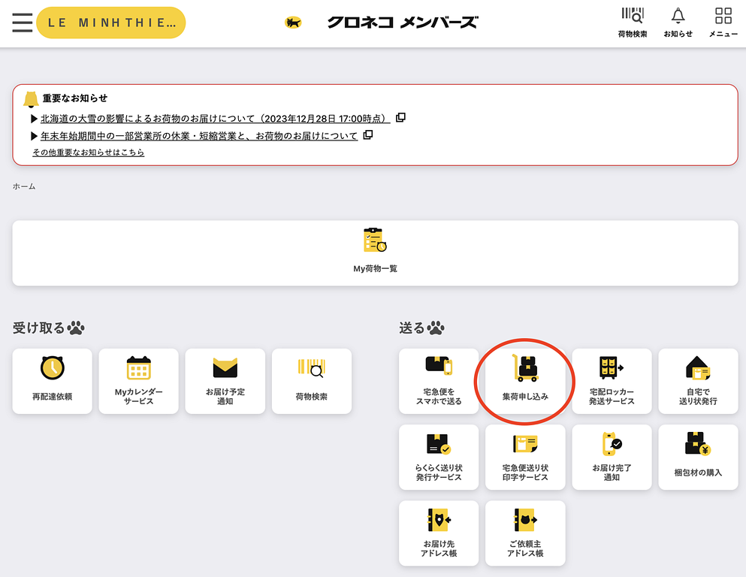
Task: Open the お知らせ notifications bell
Action: click(678, 22)
